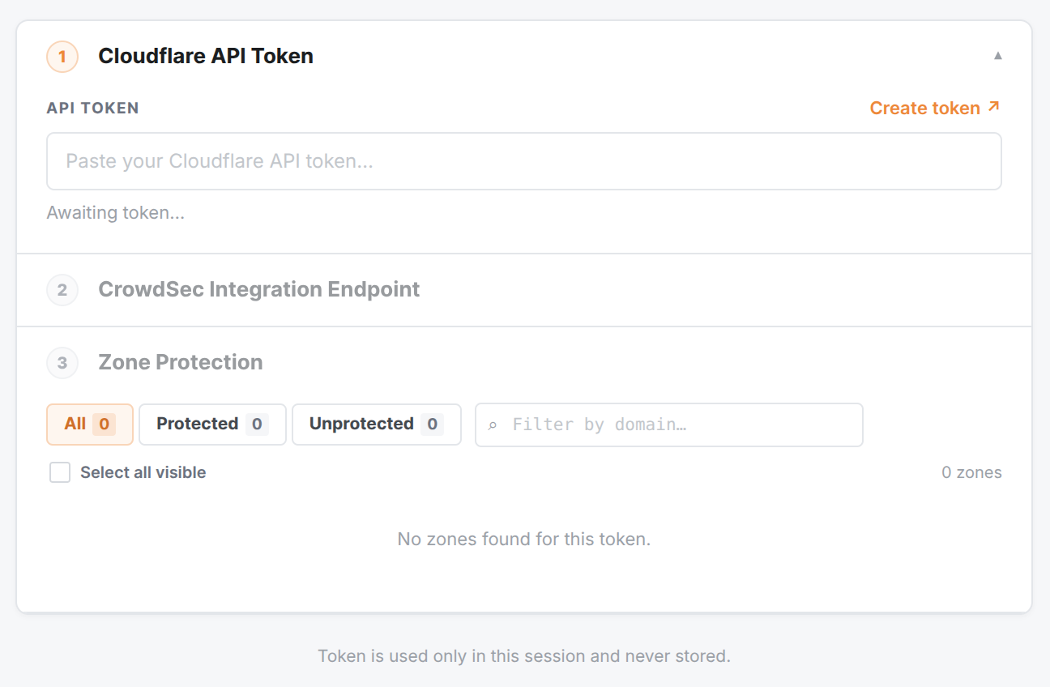Select the Protected zones filter tab

212,424
